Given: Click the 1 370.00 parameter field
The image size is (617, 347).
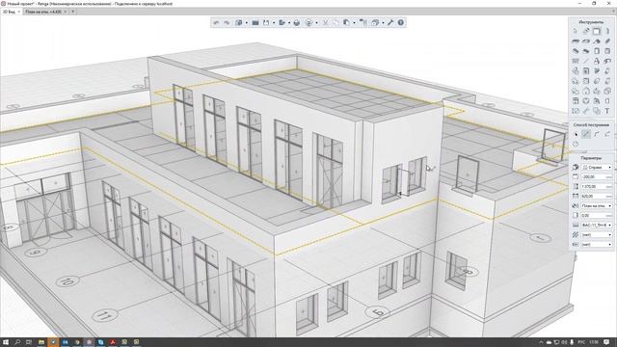Looking at the screenshot, I should pyautogui.click(x=597, y=186).
